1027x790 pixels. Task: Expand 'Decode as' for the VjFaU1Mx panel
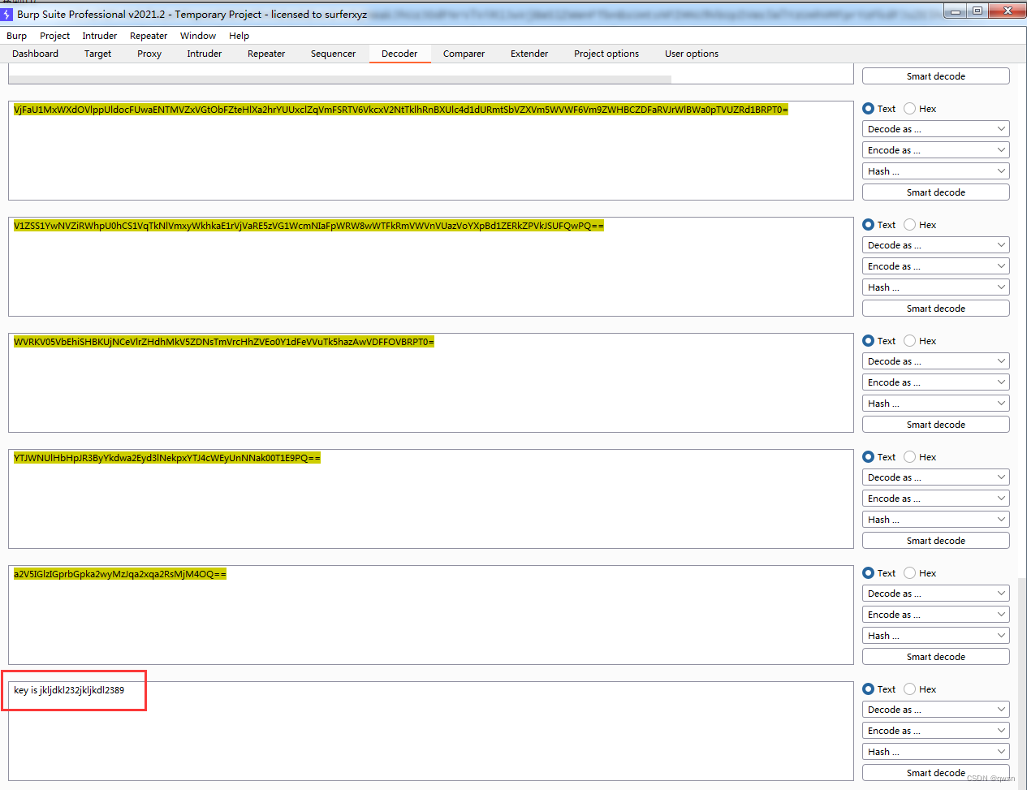click(x=936, y=129)
